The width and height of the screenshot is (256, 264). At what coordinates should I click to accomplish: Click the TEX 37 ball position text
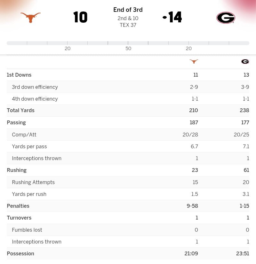(128, 25)
